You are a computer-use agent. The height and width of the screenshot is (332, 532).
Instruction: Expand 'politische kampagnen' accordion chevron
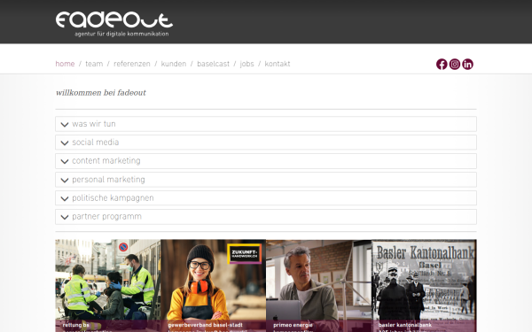65,198
